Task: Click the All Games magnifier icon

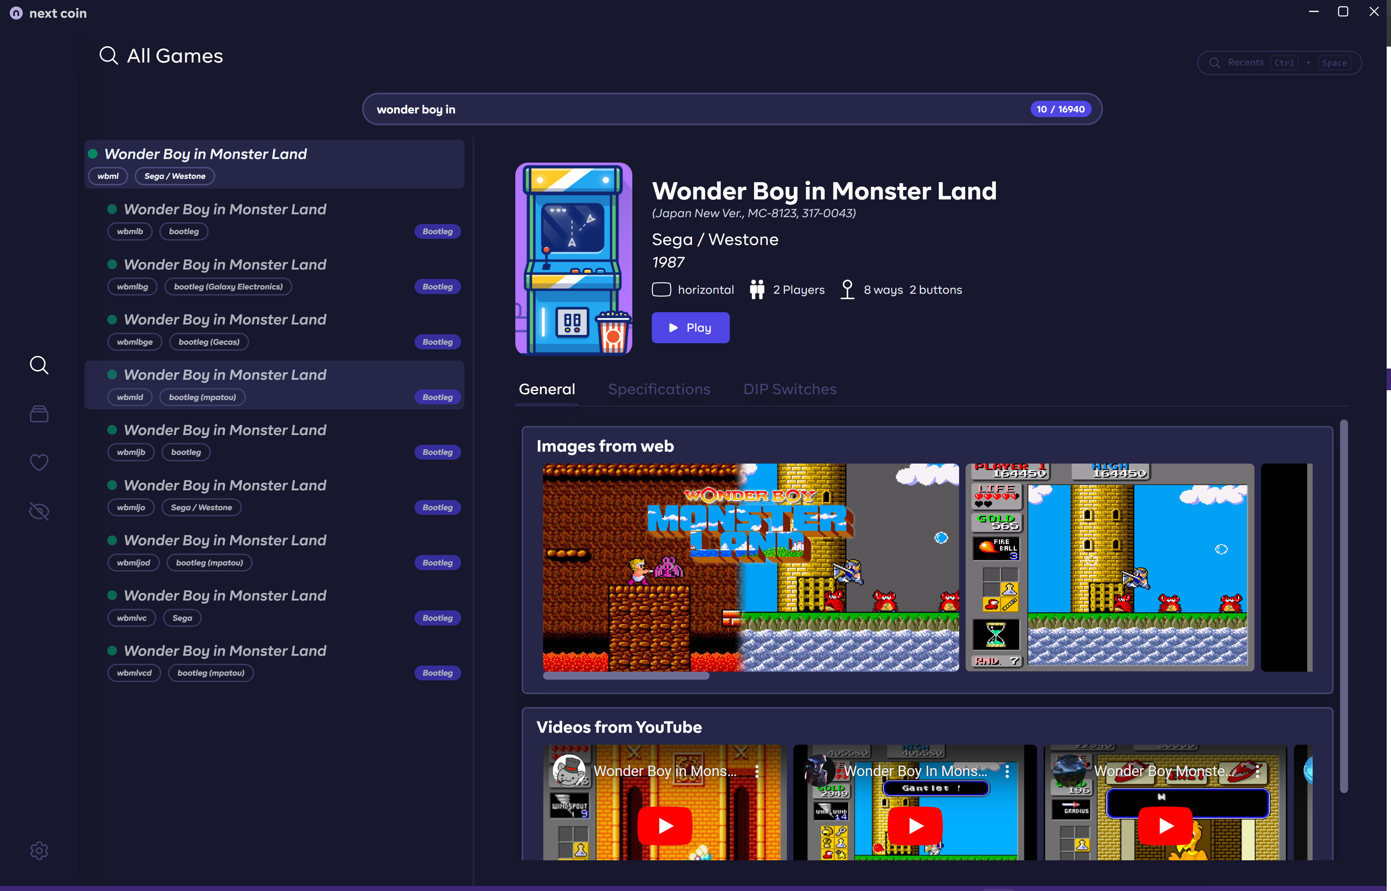Action: [109, 56]
